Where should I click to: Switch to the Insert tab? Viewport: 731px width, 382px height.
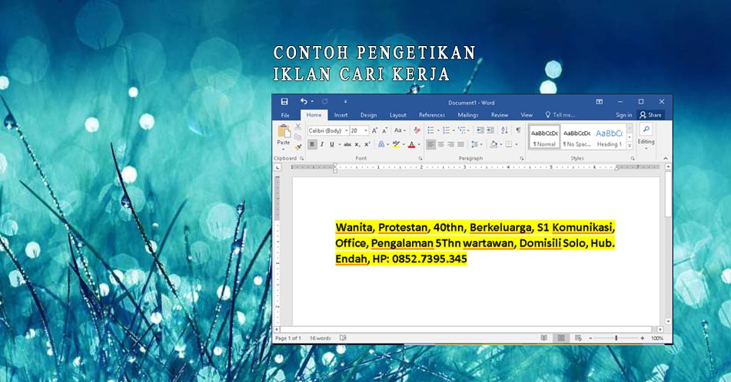click(x=341, y=115)
